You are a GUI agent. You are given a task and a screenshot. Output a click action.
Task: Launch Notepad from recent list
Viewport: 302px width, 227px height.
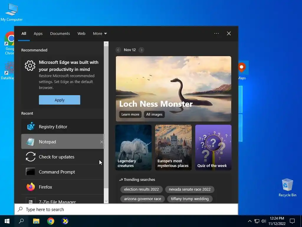63,142
